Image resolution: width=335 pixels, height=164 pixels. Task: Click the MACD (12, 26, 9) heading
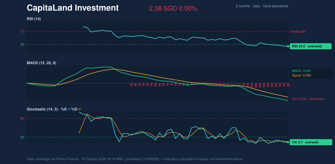tap(41, 63)
